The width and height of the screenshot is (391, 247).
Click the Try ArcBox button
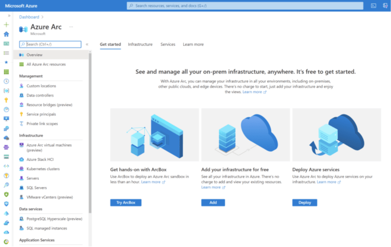tap(126, 202)
